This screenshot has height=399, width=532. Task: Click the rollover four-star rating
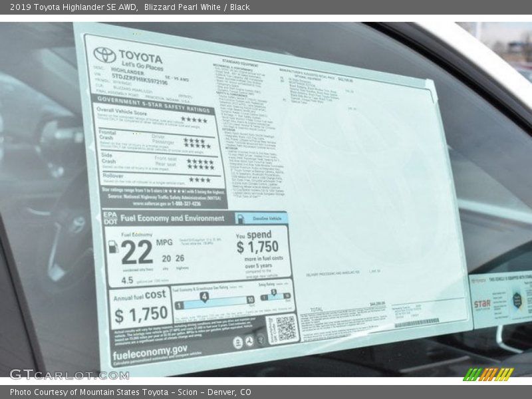coord(200,180)
